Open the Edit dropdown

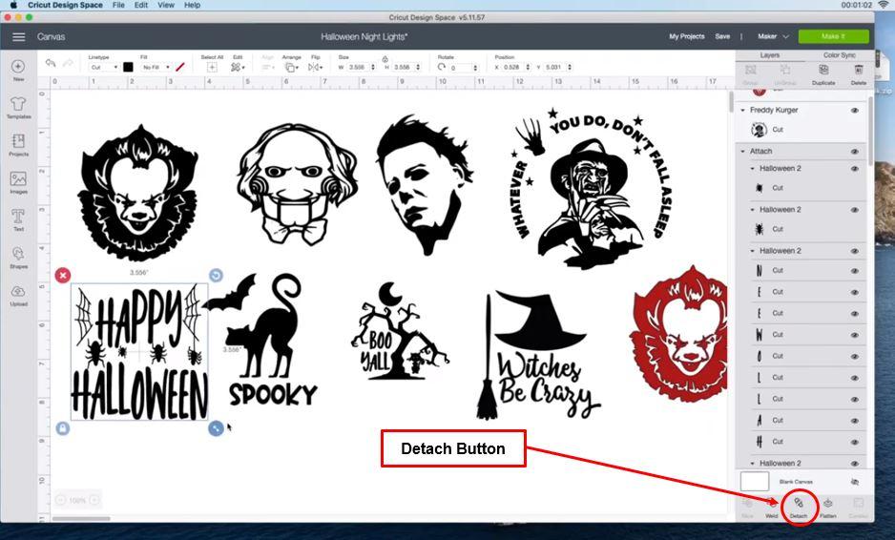pyautogui.click(x=238, y=68)
